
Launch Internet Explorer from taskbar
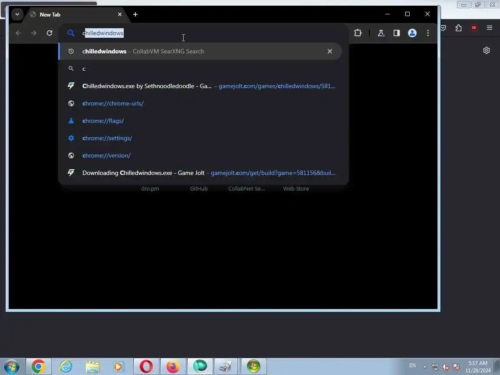66,366
